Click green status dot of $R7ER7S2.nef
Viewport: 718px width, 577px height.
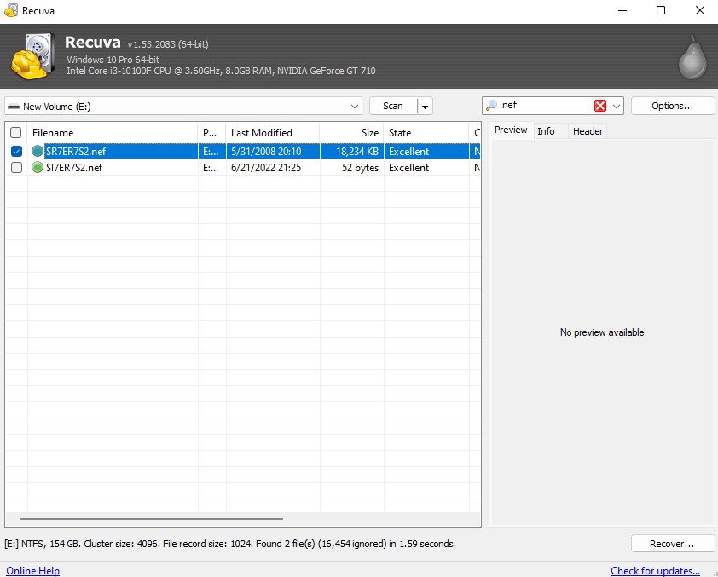(38, 152)
